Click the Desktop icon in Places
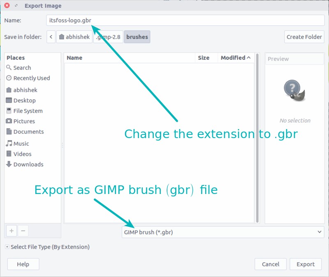Viewport: 329px width, 277px height. (x=9, y=100)
